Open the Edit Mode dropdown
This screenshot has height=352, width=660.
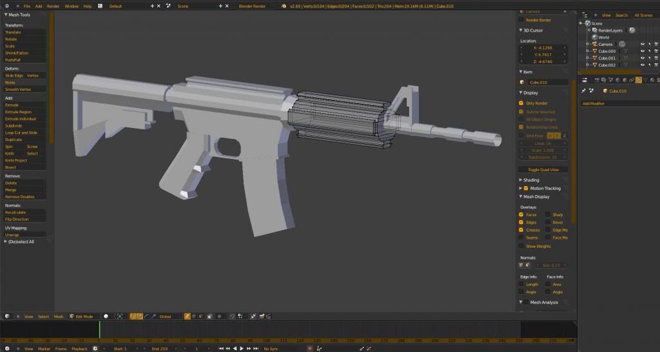81,317
